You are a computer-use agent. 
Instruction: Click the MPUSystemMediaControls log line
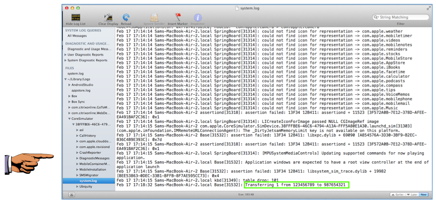tap(270, 155)
